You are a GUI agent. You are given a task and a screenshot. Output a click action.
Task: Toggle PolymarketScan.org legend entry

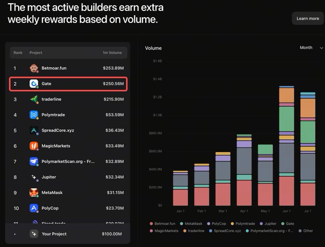(x=269, y=231)
